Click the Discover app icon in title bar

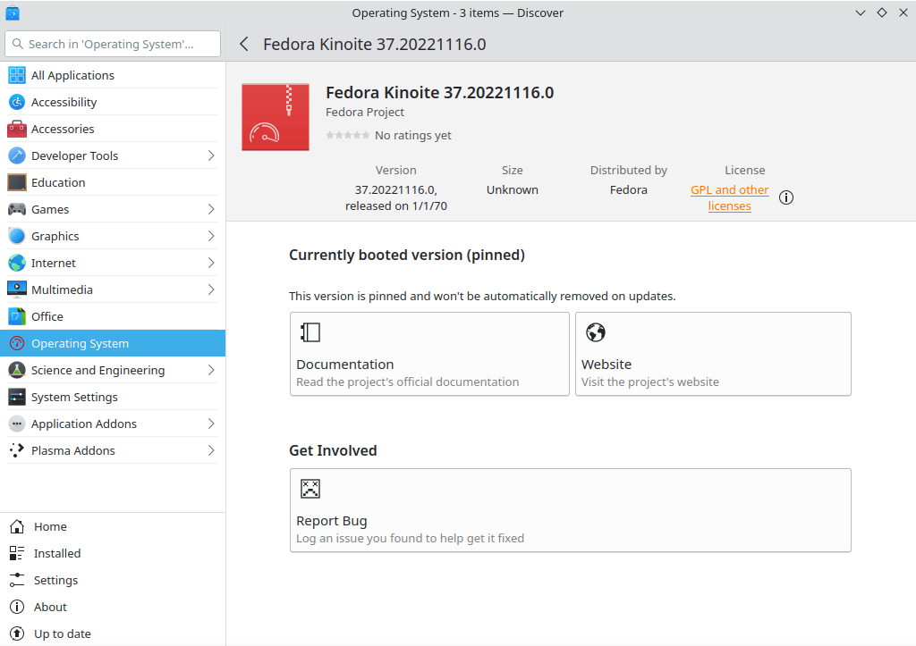13,13
